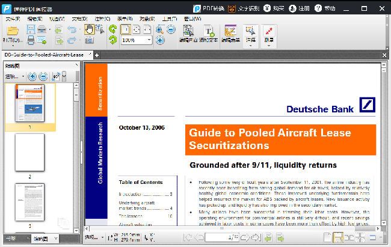The width and height of the screenshot is (391, 247).
Task: Select the Hand tool
Action: 89,29
